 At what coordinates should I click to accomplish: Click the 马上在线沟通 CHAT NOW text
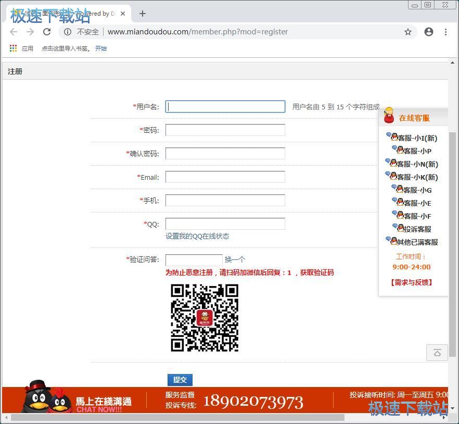104,405
